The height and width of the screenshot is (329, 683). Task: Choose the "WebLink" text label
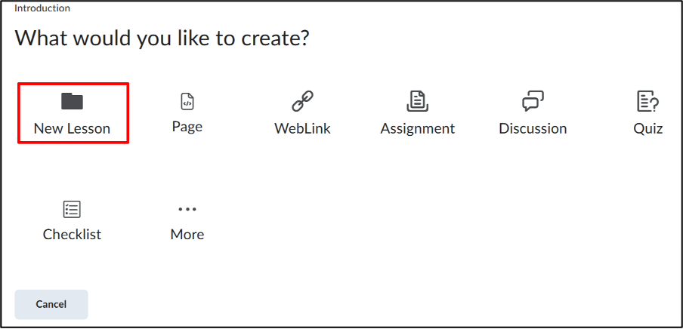pos(302,128)
